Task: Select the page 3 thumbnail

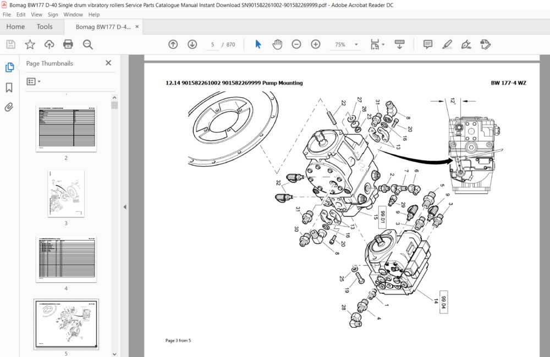Action: [66, 194]
